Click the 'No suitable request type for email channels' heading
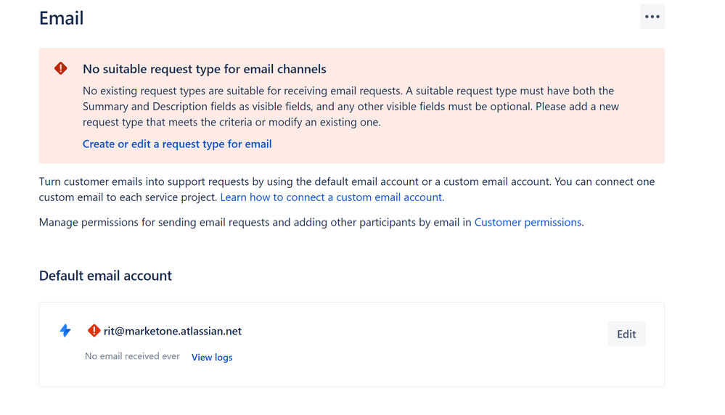 (205, 69)
